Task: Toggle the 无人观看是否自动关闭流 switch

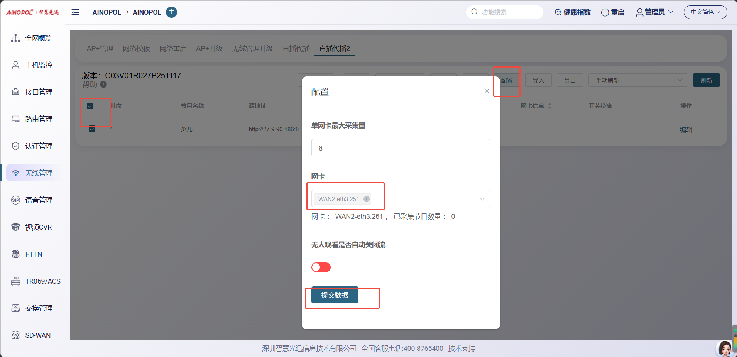Action: (321, 267)
